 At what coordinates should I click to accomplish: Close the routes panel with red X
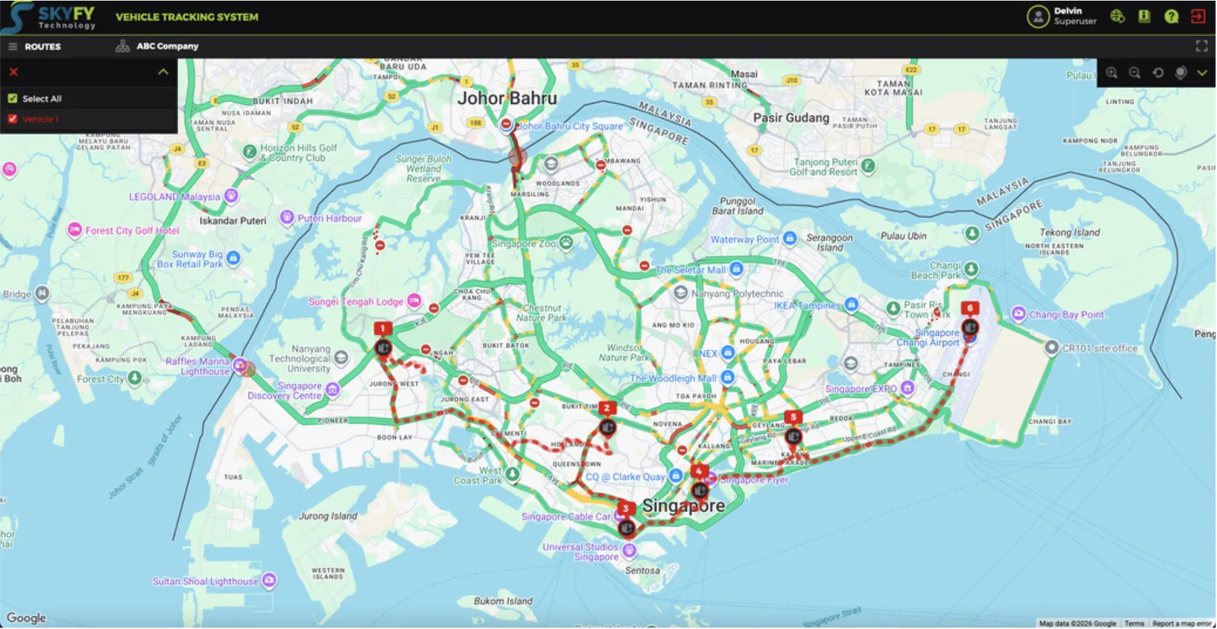(x=14, y=72)
